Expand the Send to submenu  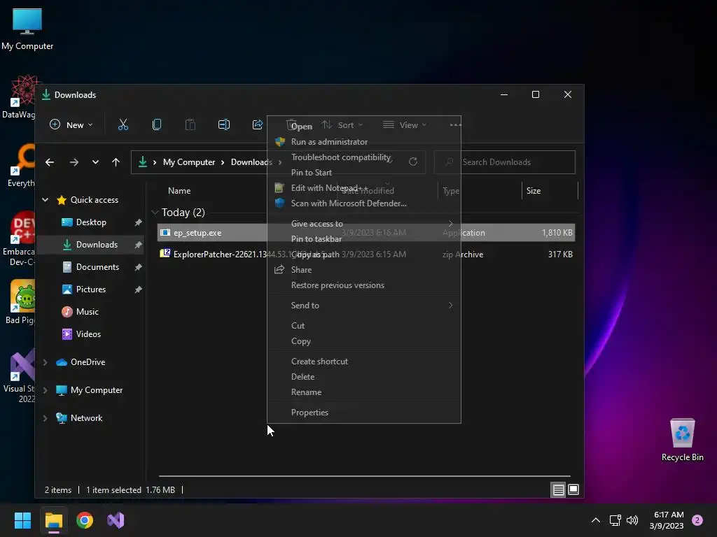[364, 306]
